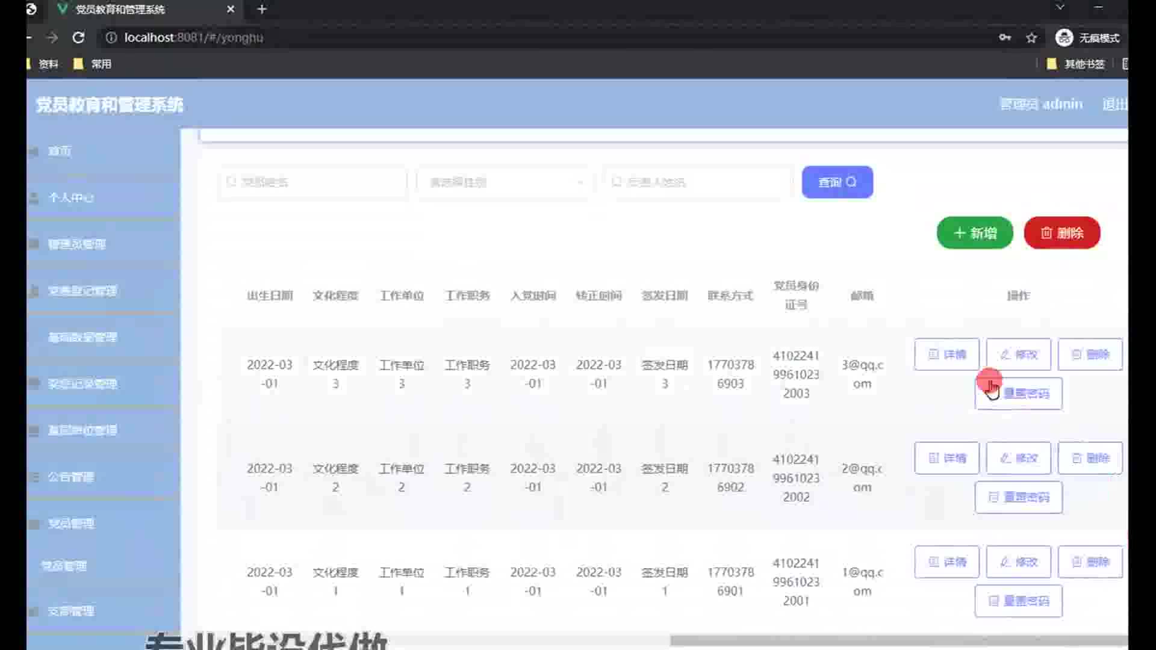This screenshot has width=1156, height=650.
Task: Expand the tab search chevron in title bar
Action: coord(1060,7)
